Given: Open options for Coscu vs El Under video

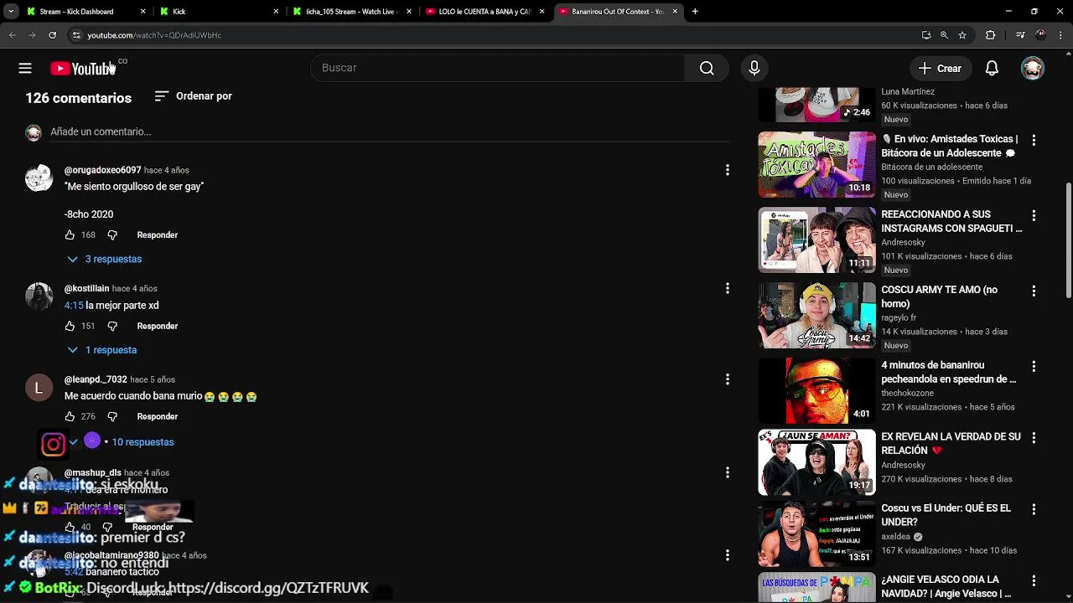Looking at the screenshot, I should pos(1034,509).
